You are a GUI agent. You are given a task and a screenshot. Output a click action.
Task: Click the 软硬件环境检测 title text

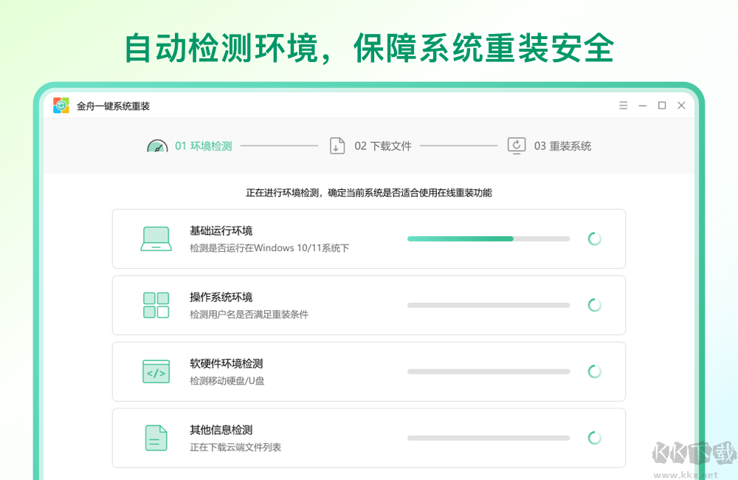(226, 363)
